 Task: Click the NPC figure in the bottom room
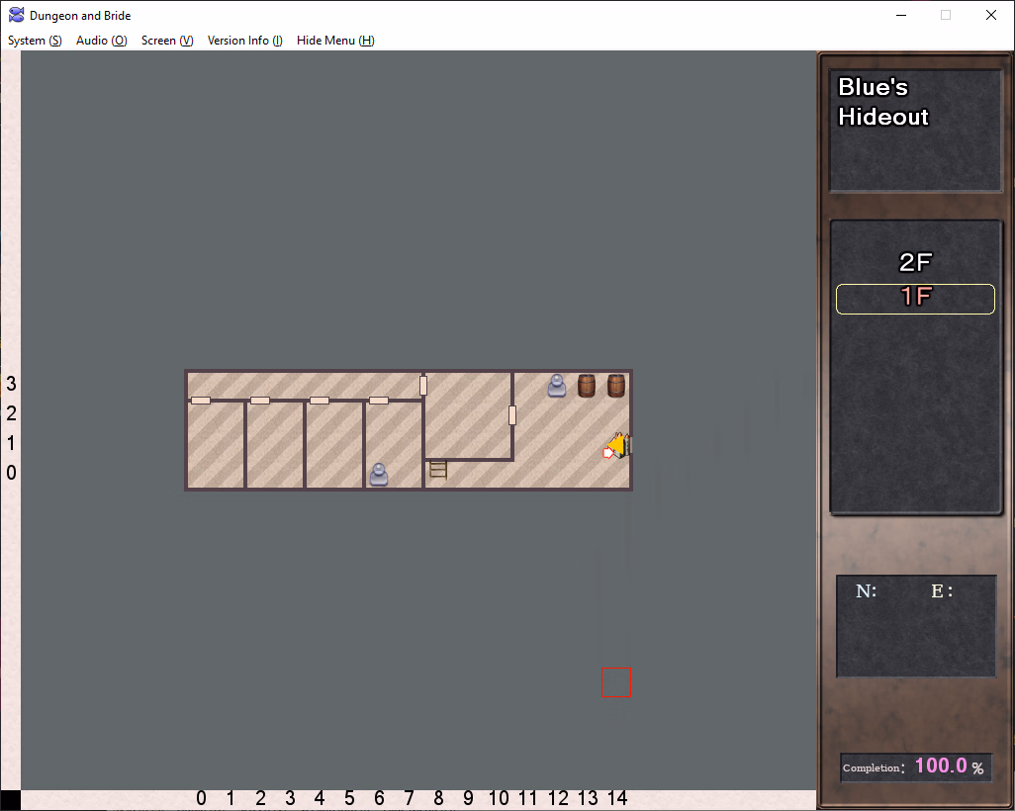pyautogui.click(x=379, y=475)
